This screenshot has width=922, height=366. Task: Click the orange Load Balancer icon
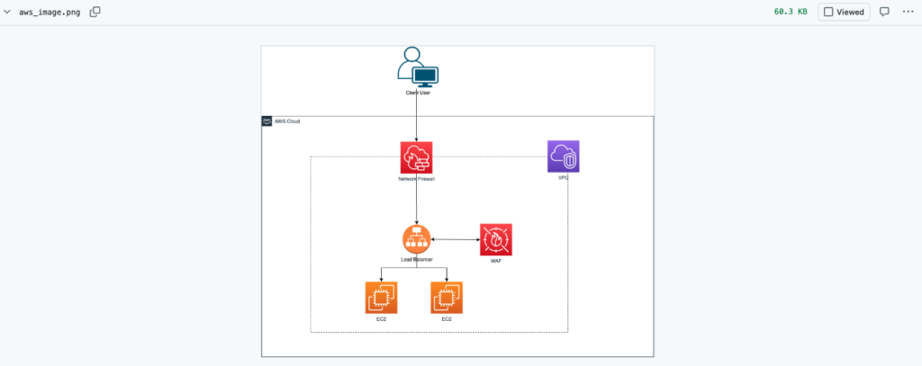tap(417, 239)
